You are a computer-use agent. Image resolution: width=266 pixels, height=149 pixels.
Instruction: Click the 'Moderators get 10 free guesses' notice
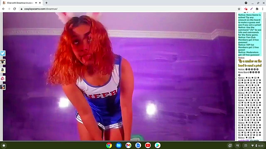pos(249,53)
